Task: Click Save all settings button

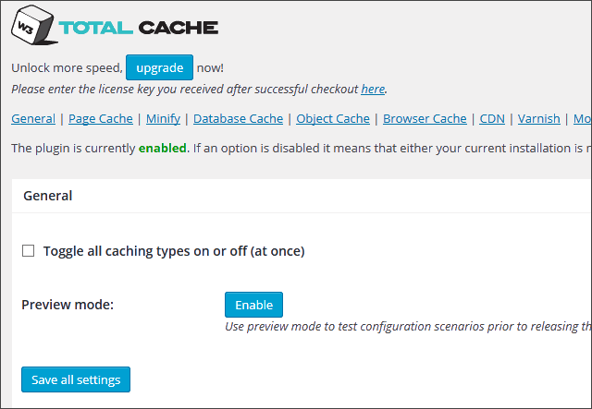Action: tap(76, 379)
